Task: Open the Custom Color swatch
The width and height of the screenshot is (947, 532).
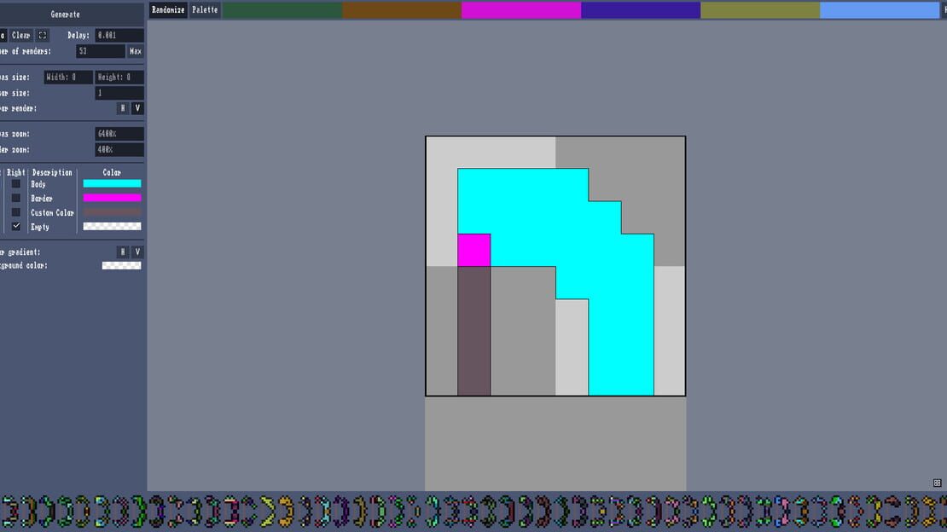Action: (112, 212)
